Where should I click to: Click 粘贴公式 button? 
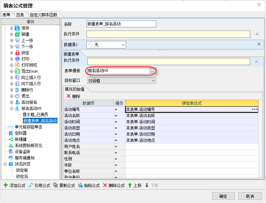click(89, 185)
